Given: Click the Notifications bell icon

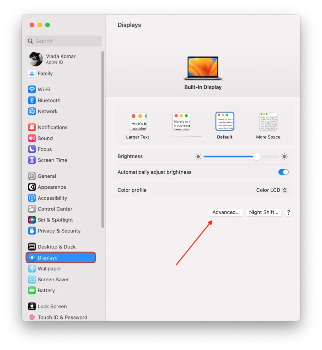Looking at the screenshot, I should point(32,127).
